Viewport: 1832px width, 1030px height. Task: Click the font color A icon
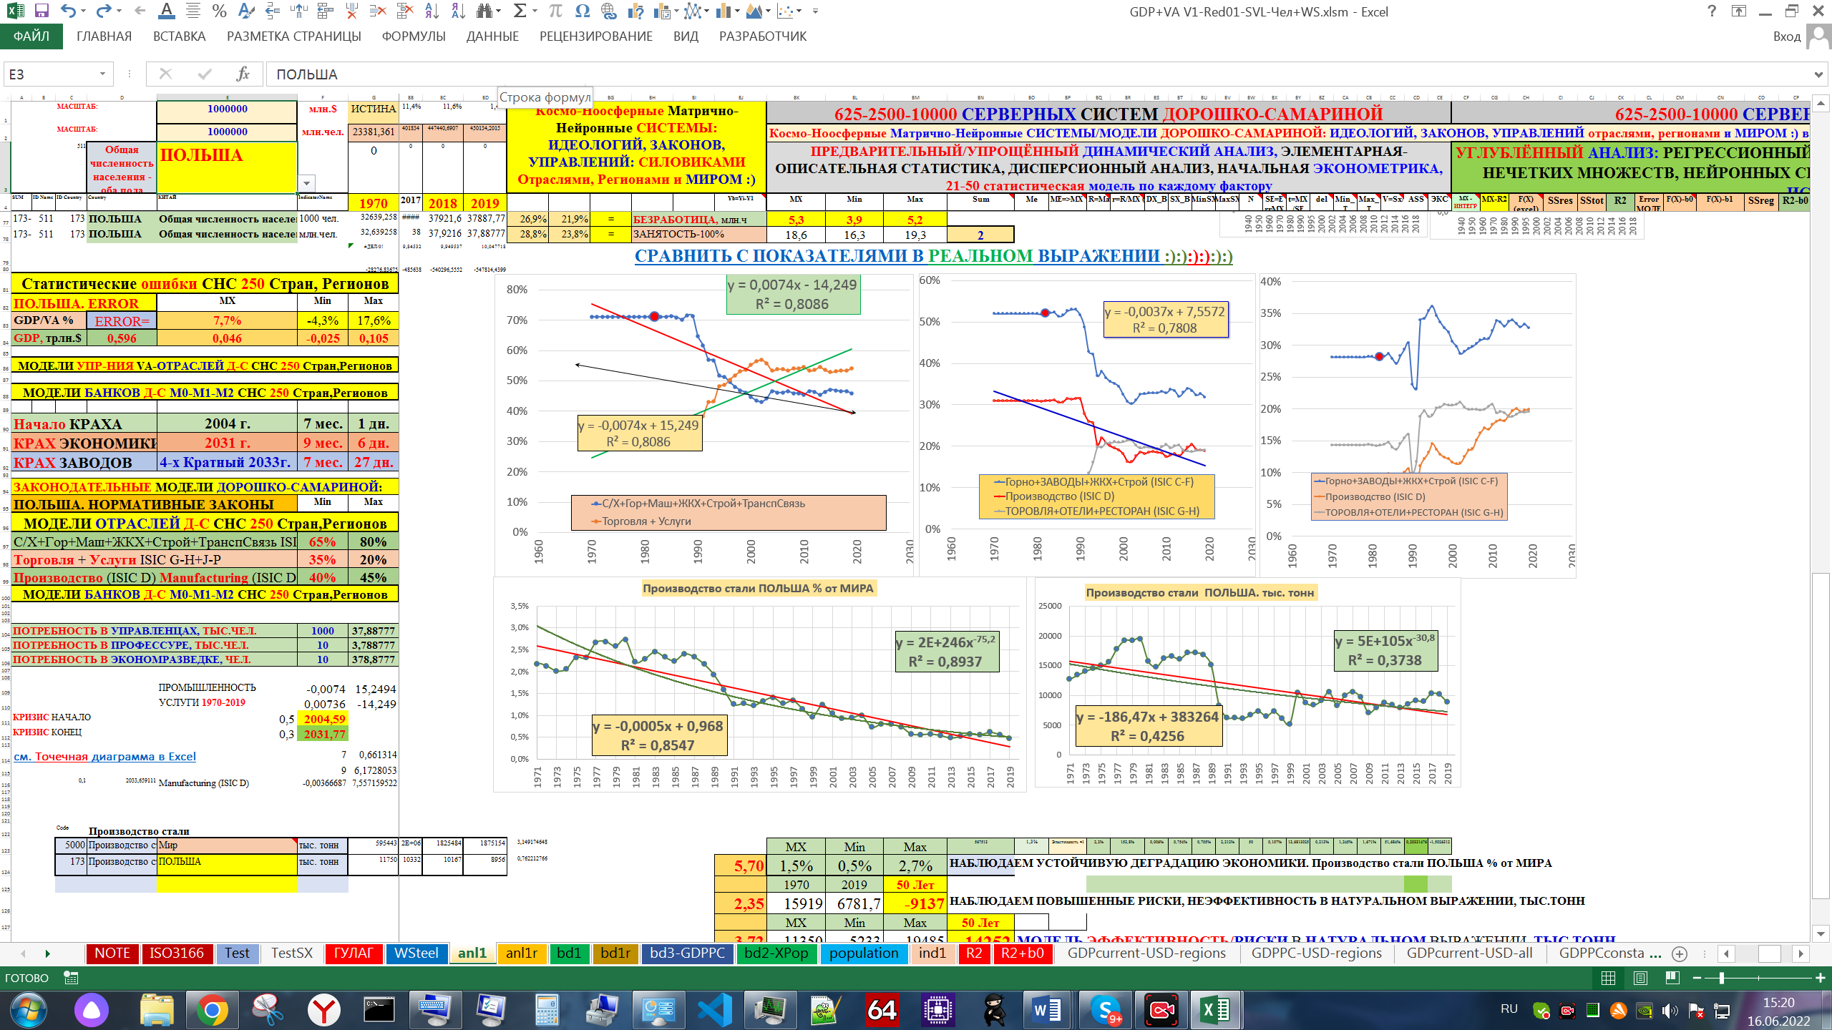(166, 11)
